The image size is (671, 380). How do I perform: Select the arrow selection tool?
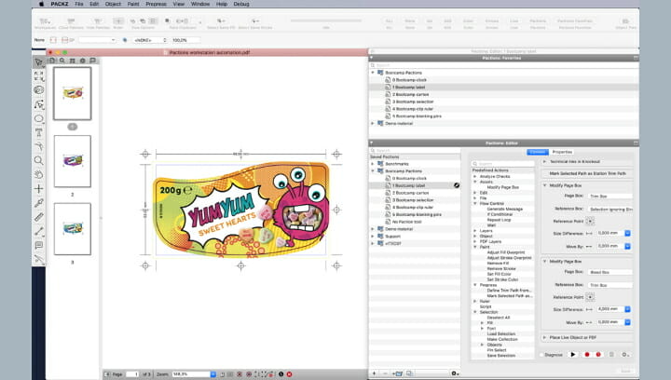click(x=39, y=62)
